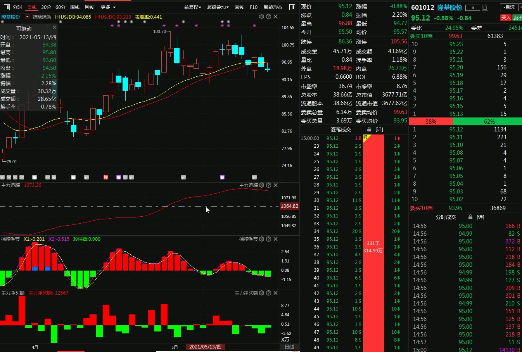
Task: Click the yellow 特 tag icon
Action: click(x=366, y=137)
